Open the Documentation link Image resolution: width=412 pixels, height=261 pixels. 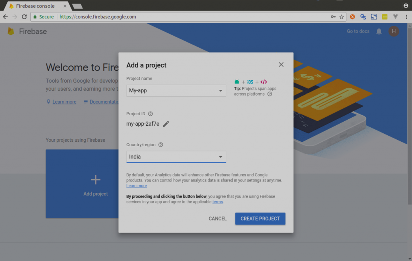point(104,102)
